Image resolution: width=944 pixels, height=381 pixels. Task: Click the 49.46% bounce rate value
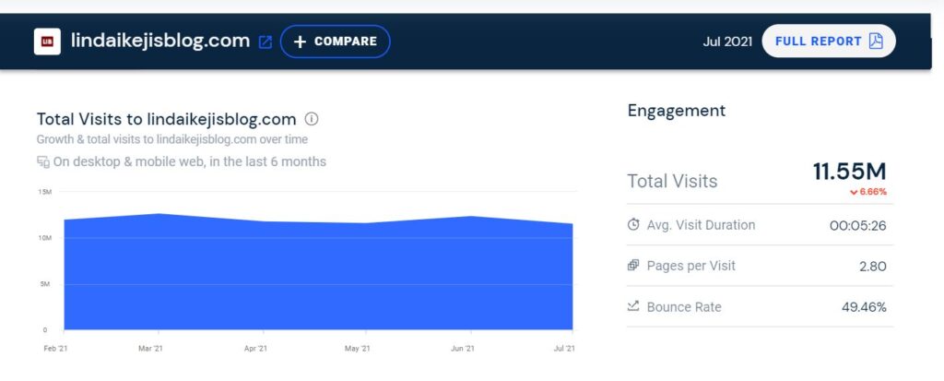point(864,307)
